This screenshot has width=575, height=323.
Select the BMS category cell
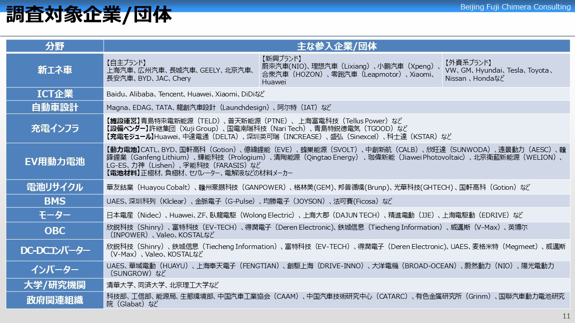tap(55, 201)
